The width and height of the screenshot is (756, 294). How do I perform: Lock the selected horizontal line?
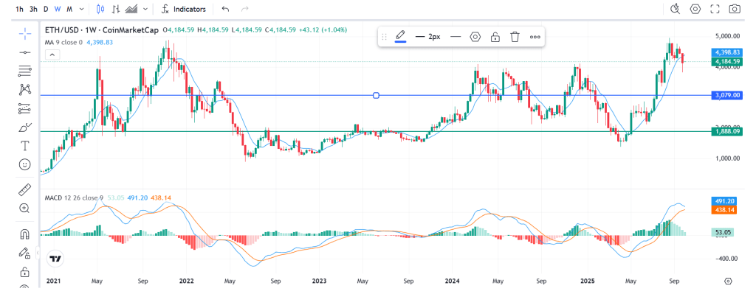click(x=495, y=37)
